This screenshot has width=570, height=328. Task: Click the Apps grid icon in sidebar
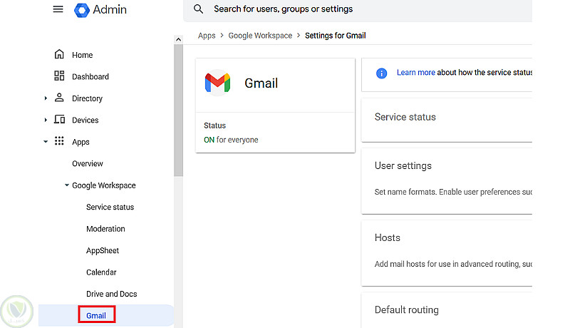(x=59, y=142)
